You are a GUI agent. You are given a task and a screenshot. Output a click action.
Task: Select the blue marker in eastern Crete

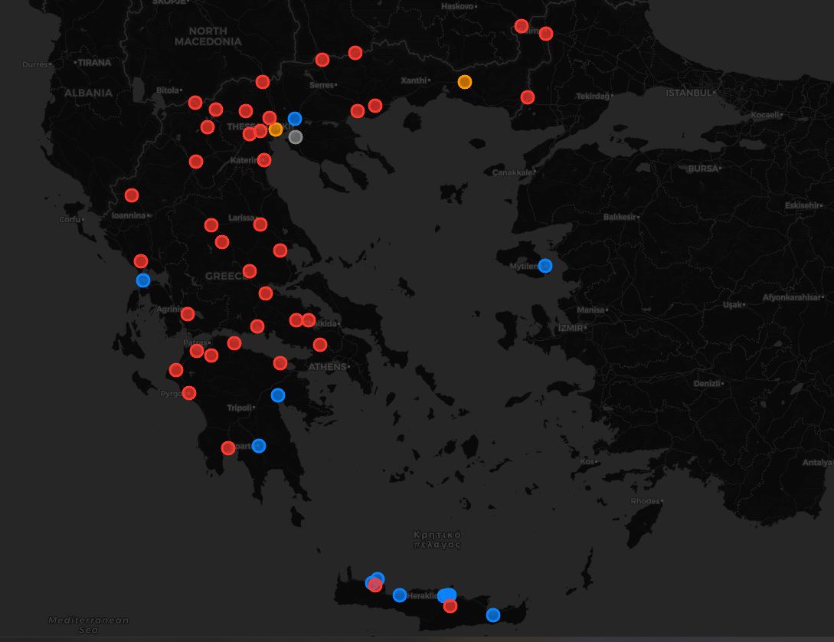[x=493, y=614]
